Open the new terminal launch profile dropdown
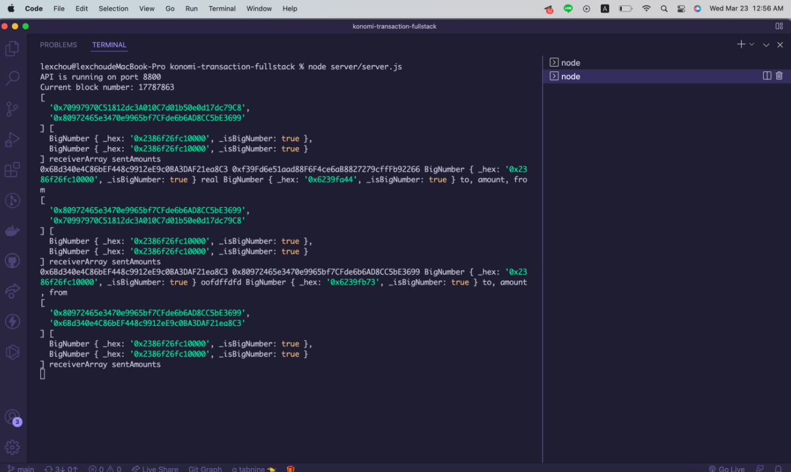This screenshot has height=472, width=791. (752, 45)
